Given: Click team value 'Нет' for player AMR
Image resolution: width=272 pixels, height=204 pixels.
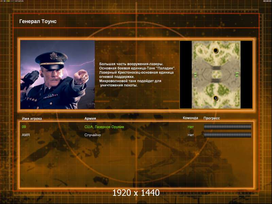Looking at the screenshot, I should pos(191,135).
